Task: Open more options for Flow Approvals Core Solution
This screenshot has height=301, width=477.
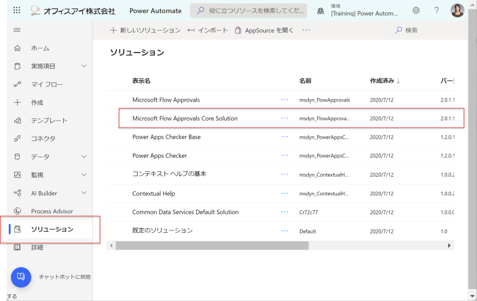Action: coord(285,118)
